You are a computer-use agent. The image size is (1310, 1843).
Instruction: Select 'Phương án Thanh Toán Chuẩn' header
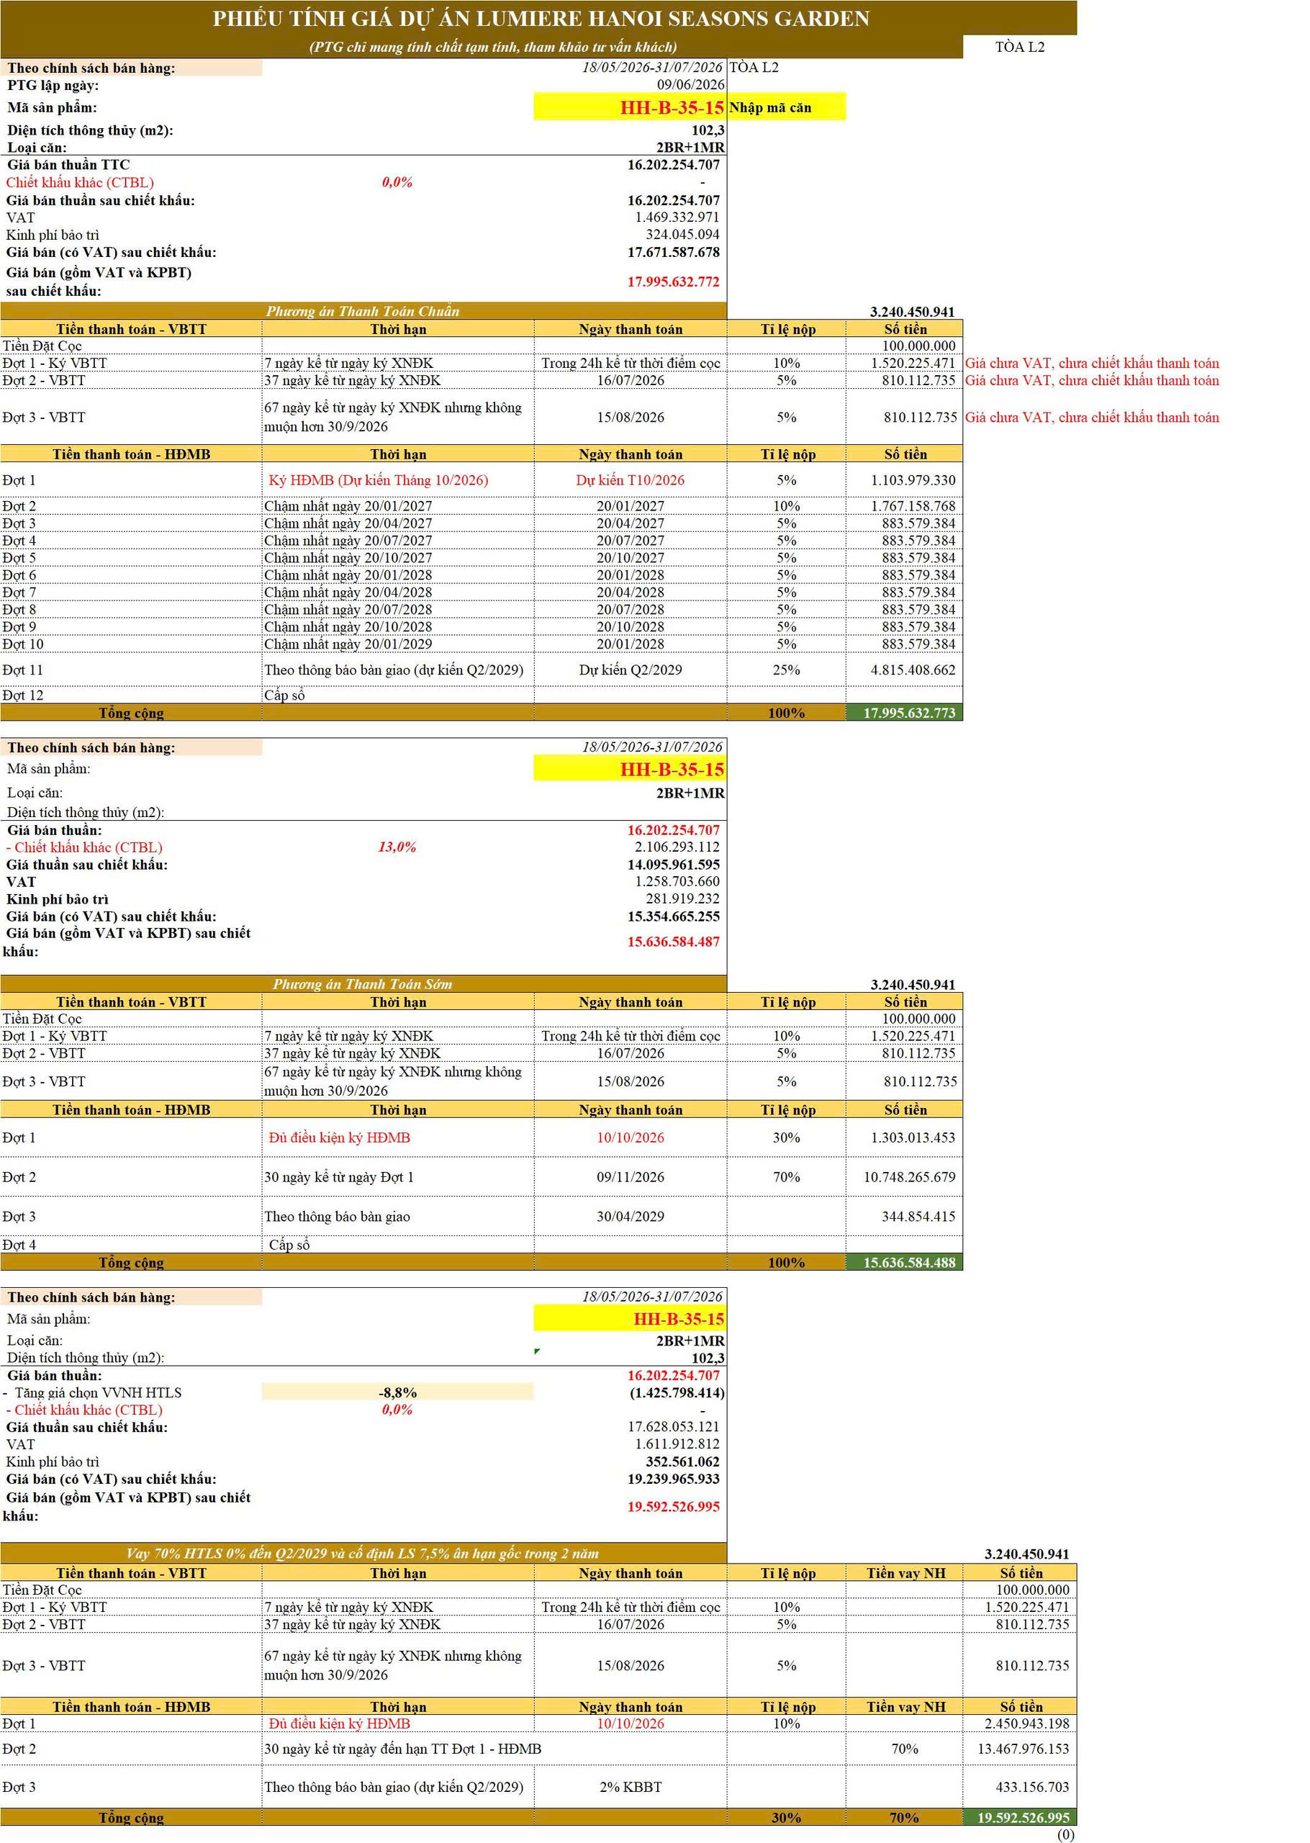[363, 311]
